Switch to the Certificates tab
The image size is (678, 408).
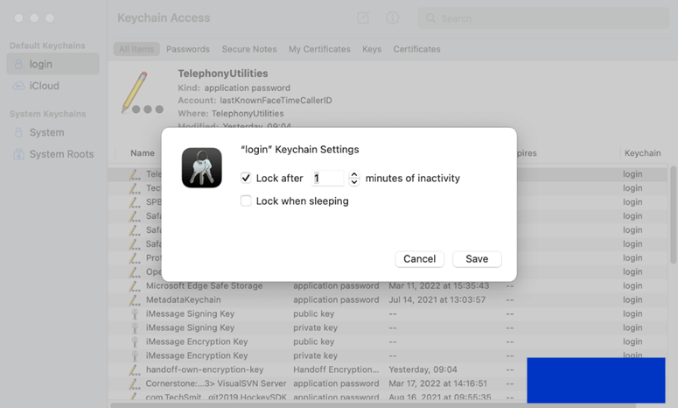416,49
